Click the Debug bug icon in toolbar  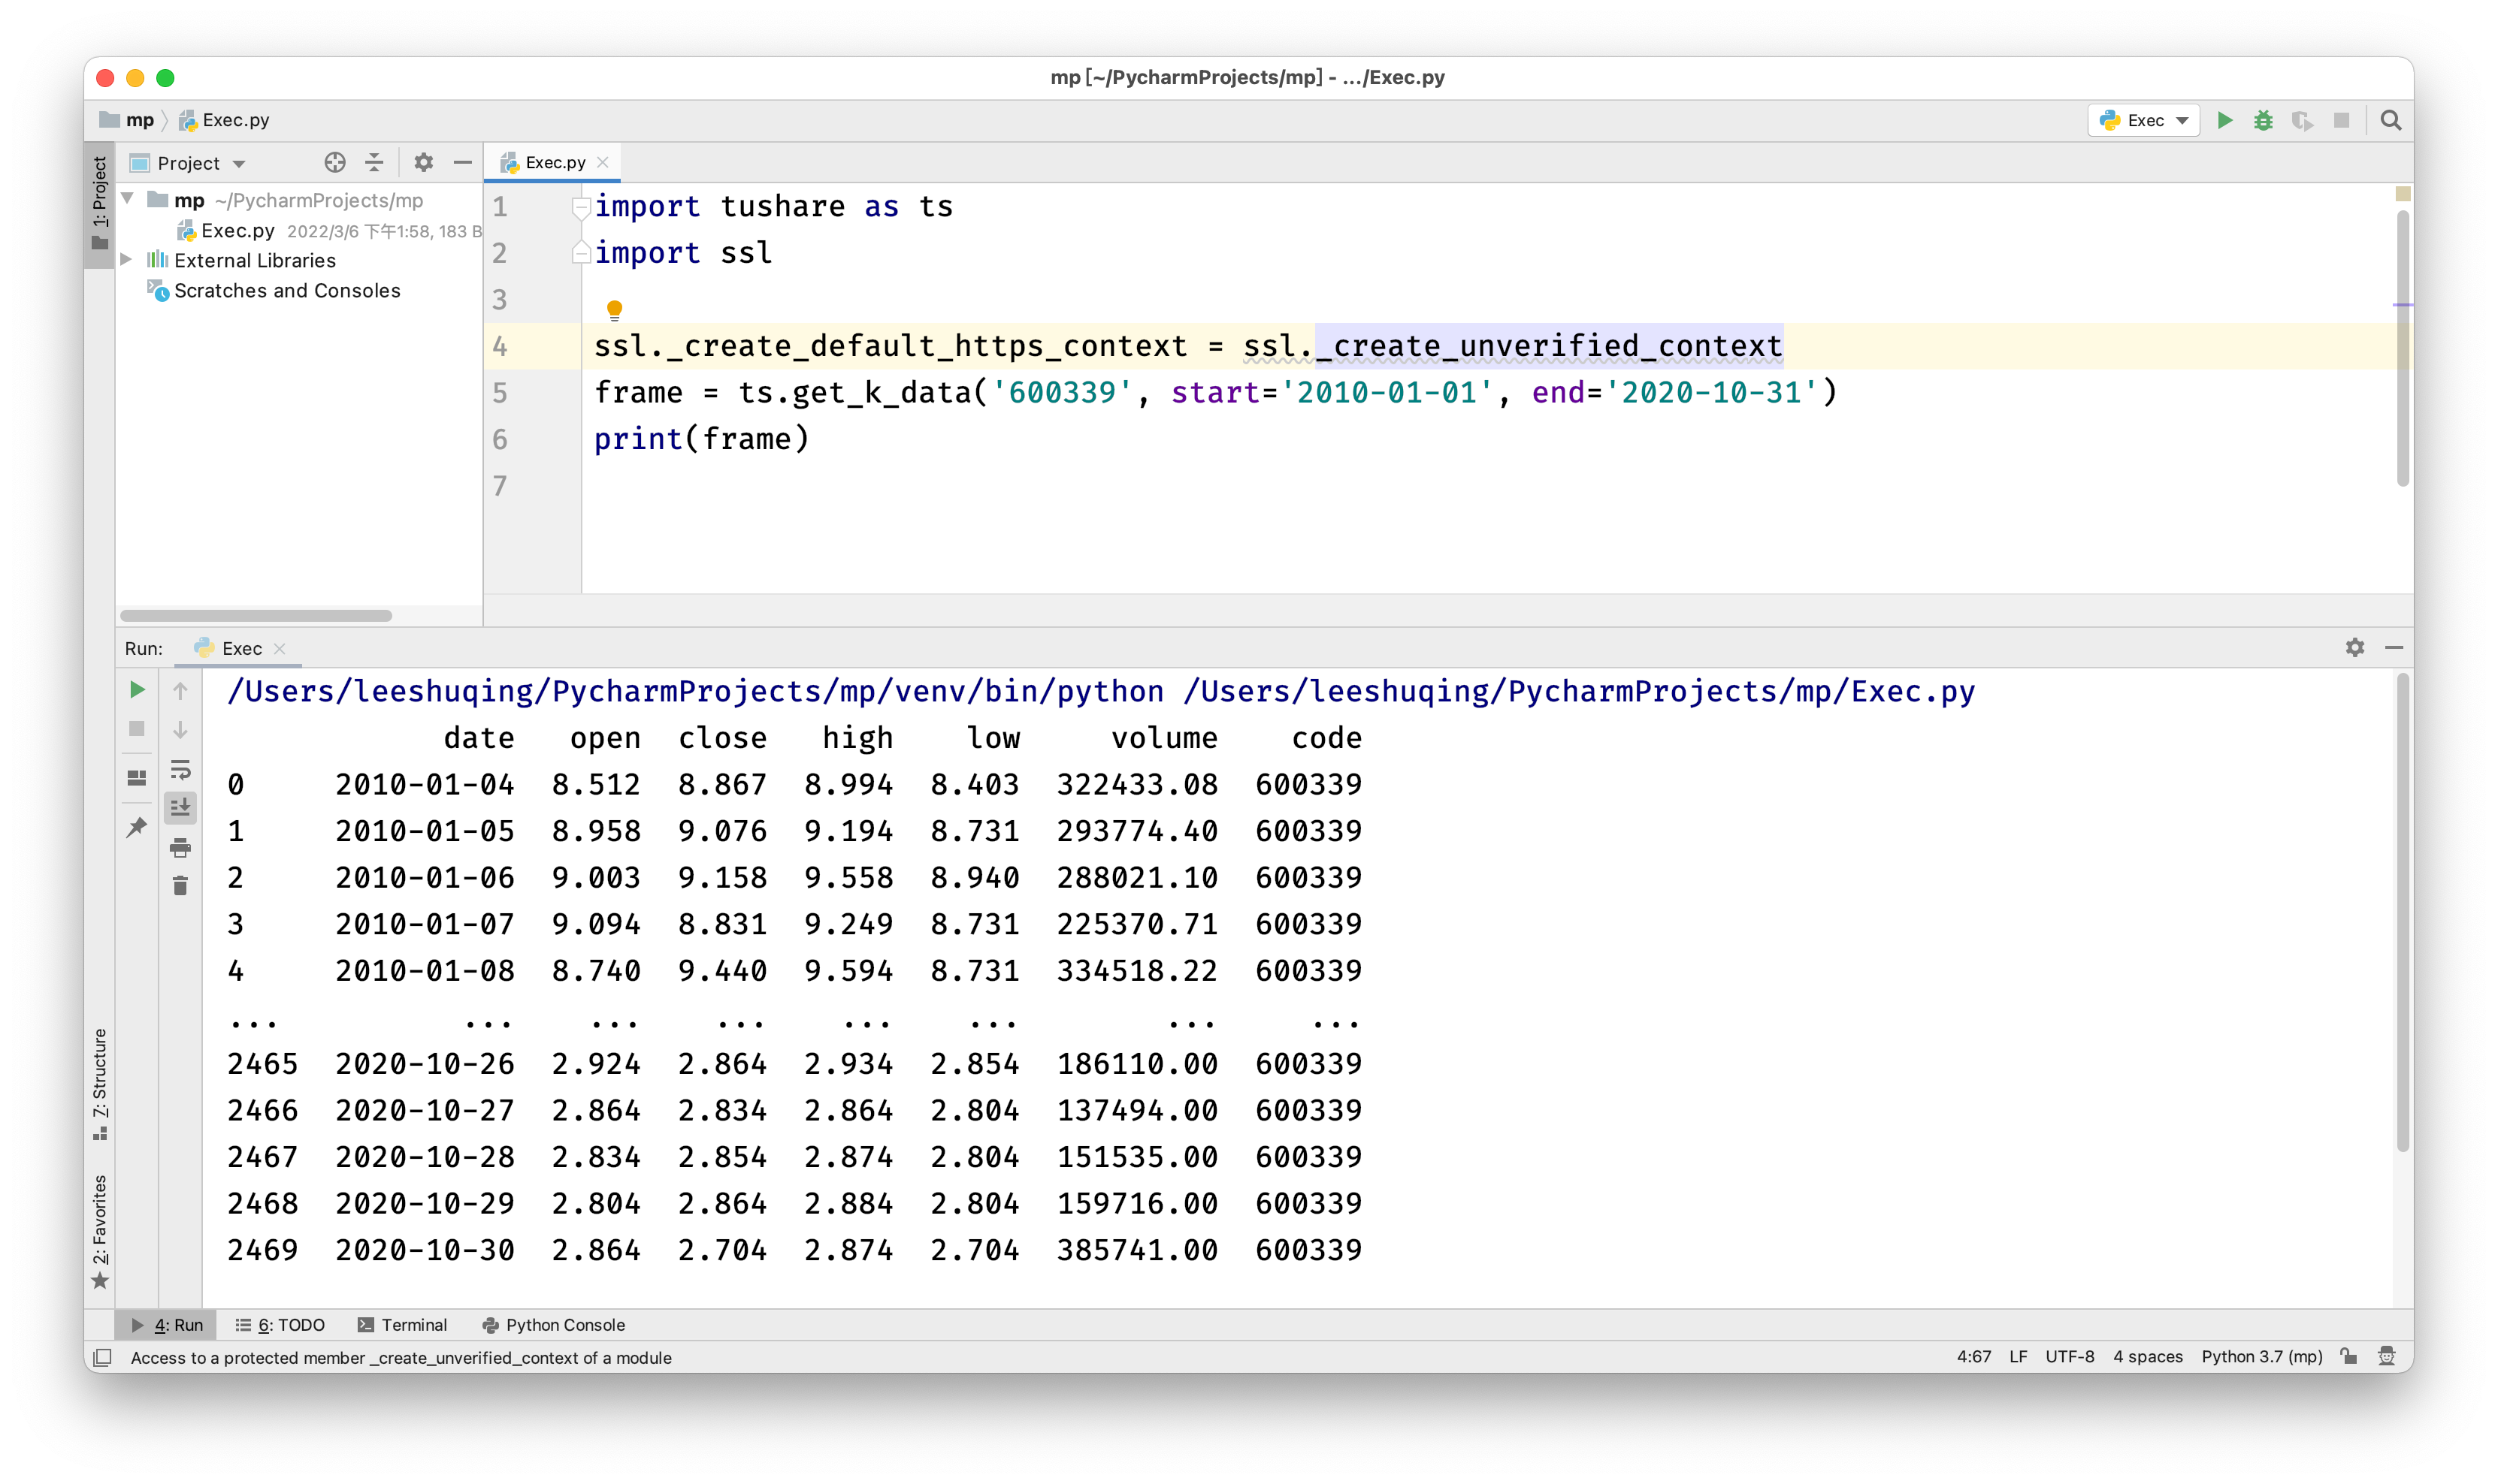click(2263, 120)
